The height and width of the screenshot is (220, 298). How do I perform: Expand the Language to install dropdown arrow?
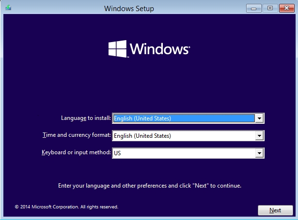[x=259, y=118]
